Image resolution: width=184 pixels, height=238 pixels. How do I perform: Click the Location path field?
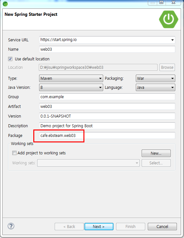pos(98,67)
